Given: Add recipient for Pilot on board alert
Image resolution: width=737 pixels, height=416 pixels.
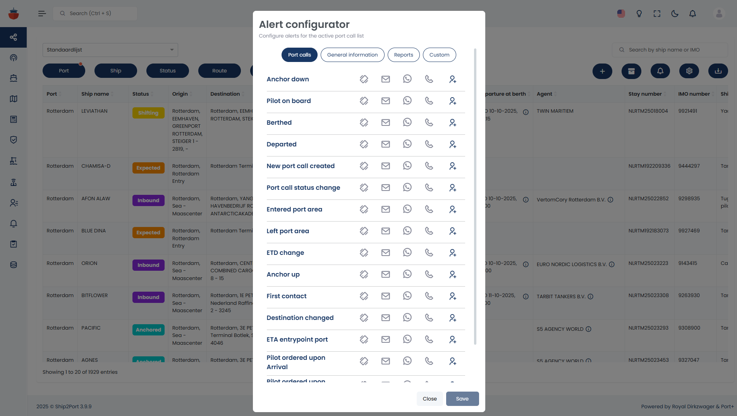Looking at the screenshot, I should pyautogui.click(x=452, y=101).
